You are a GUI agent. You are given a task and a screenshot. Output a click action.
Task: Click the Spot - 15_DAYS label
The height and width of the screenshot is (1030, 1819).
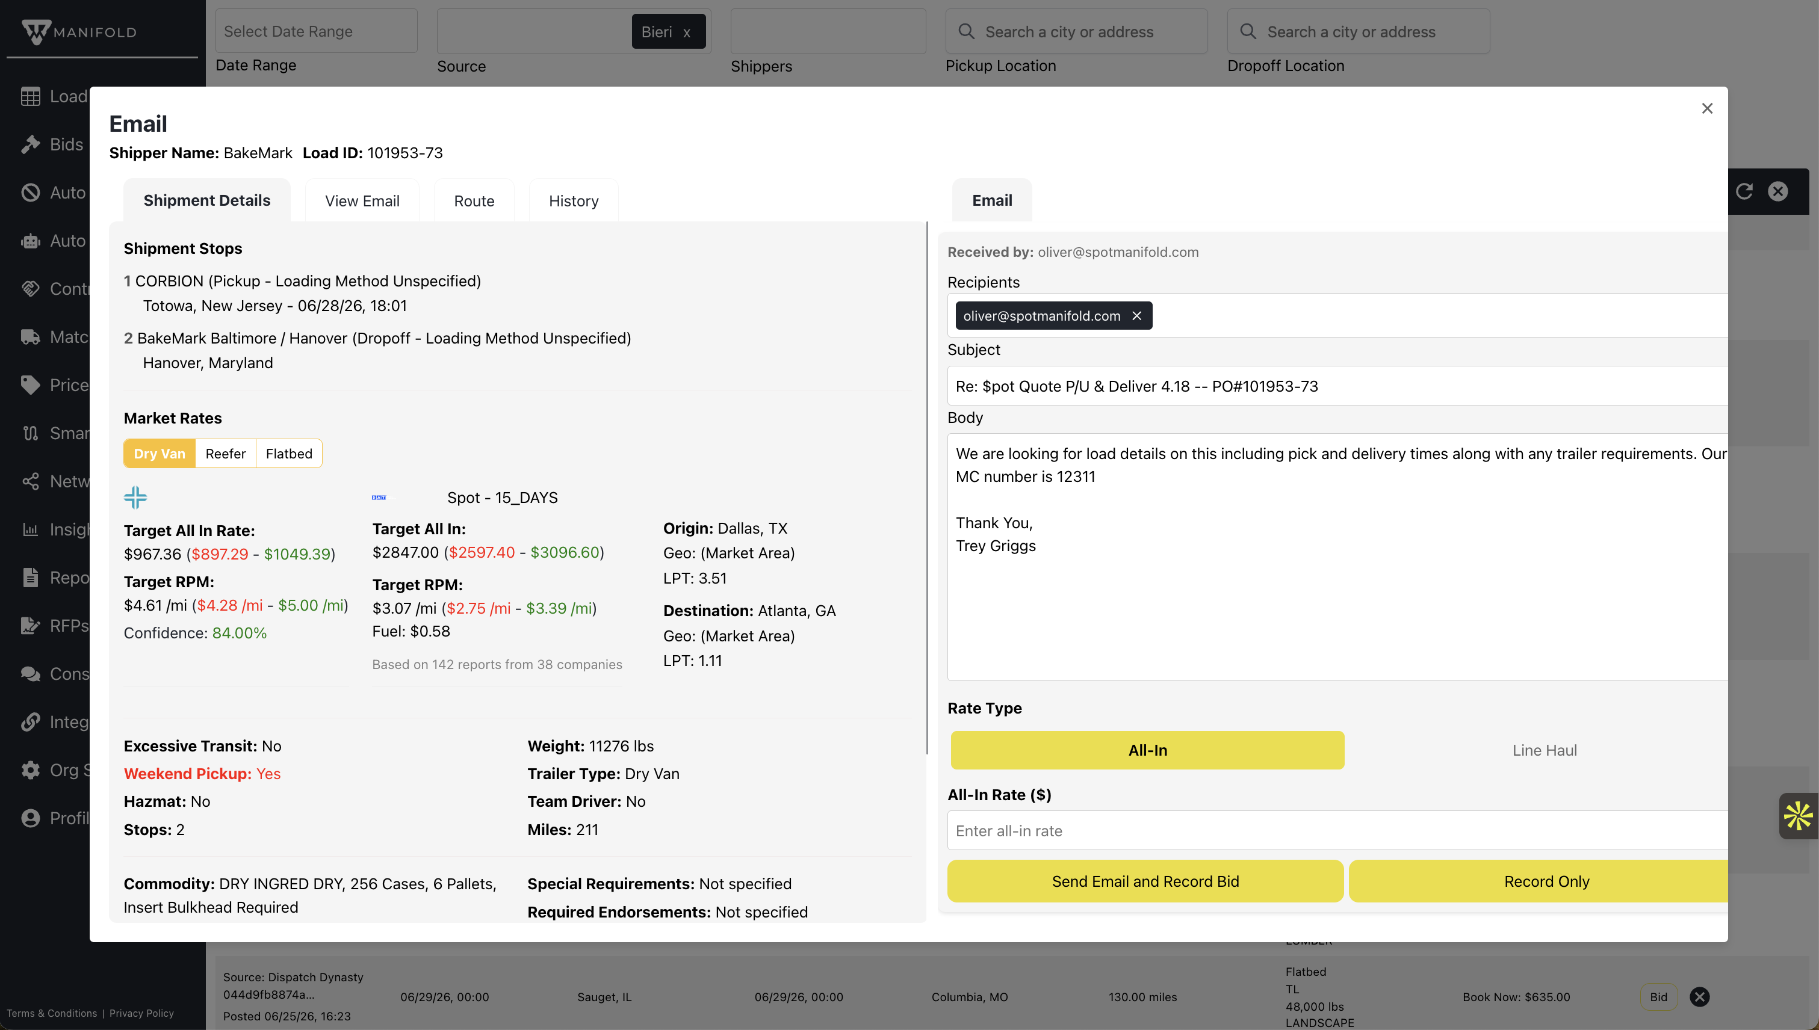[x=503, y=498]
